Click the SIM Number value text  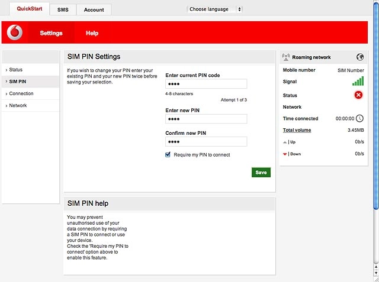[x=351, y=70]
